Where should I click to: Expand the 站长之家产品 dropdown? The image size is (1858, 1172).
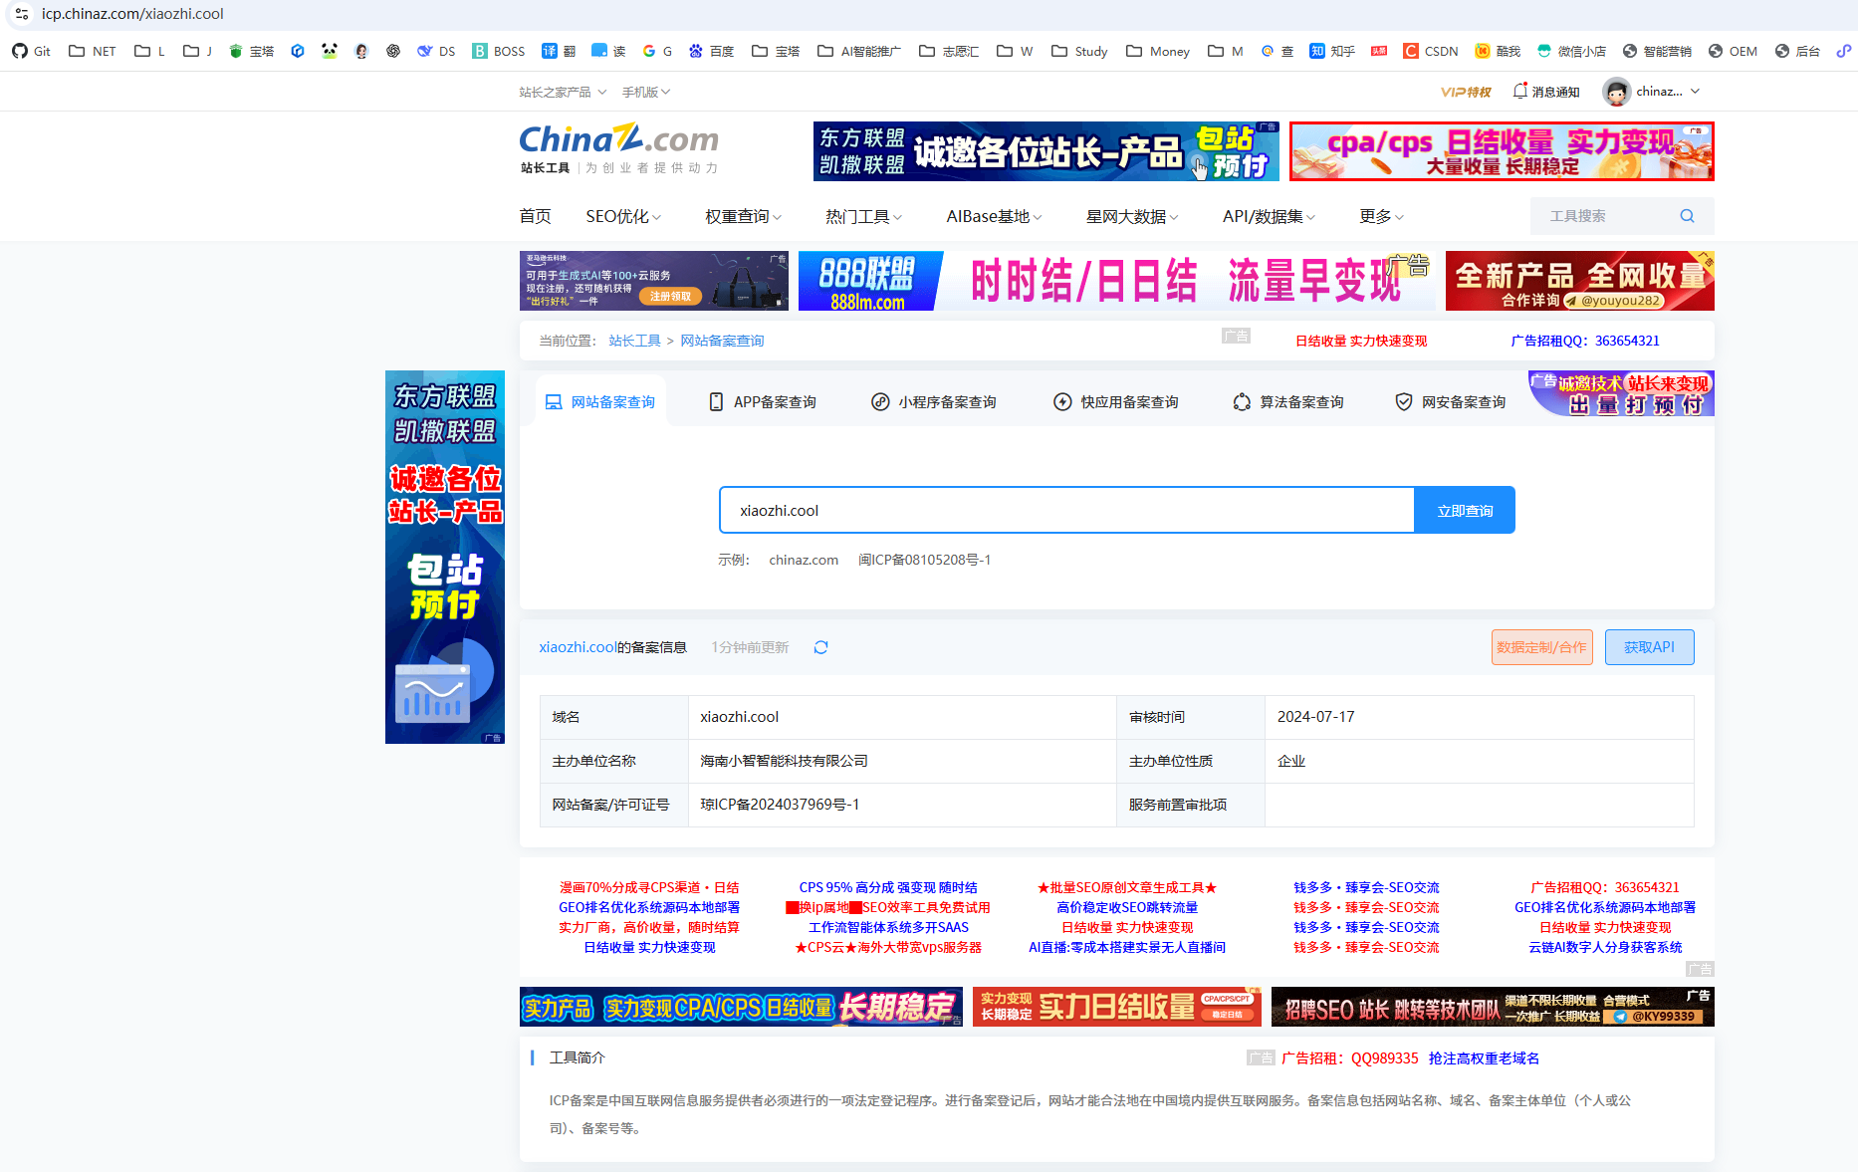point(563,92)
